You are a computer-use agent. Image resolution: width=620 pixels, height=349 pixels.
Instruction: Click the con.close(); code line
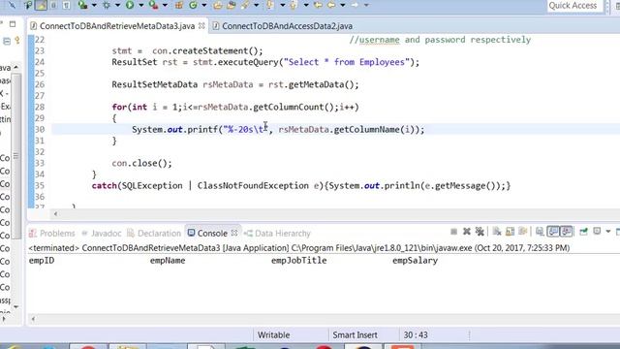click(x=141, y=163)
